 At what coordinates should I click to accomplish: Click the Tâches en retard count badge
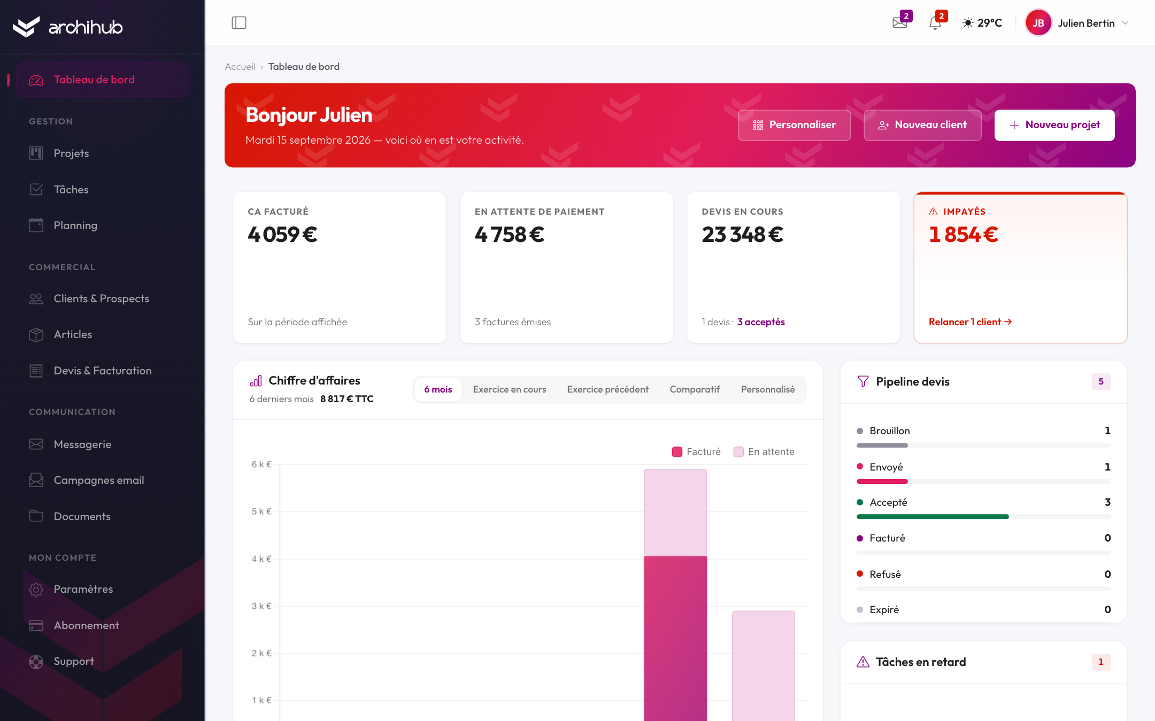point(1101,662)
